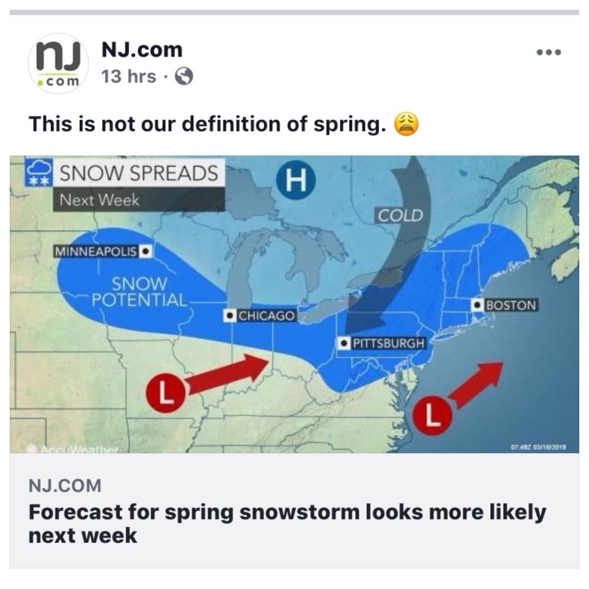
Task: Click the "13 hrs" post timestamp
Action: [129, 76]
